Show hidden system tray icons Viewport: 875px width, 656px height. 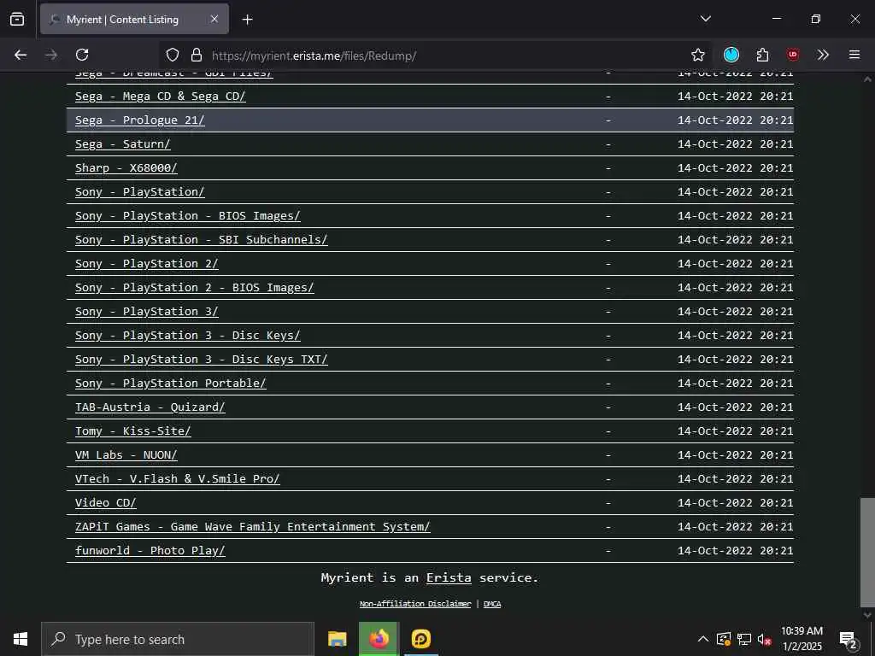(703, 639)
